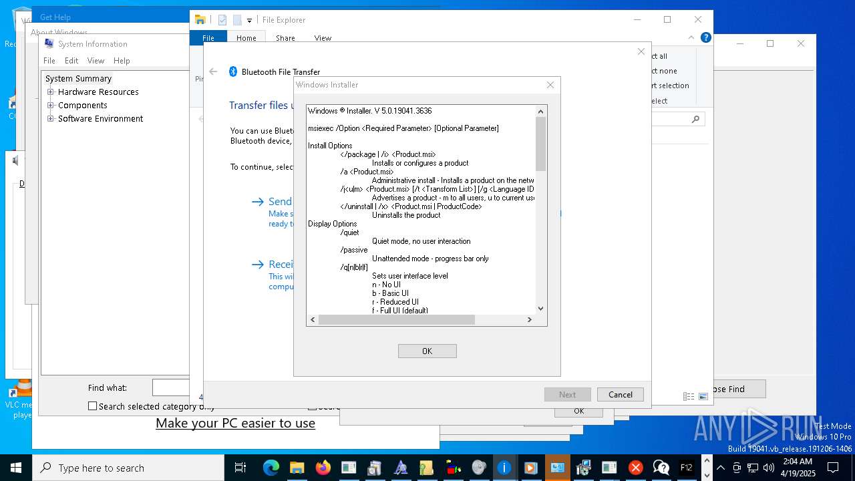855x481 pixels.
Task: Click the taskbar clock showing 2:04 AM
Action: point(798,468)
